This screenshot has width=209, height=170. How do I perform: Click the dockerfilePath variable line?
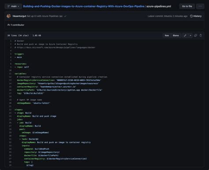(60, 90)
